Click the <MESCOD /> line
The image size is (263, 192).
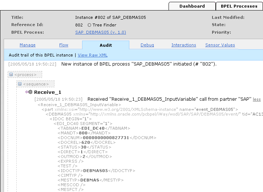72,185
